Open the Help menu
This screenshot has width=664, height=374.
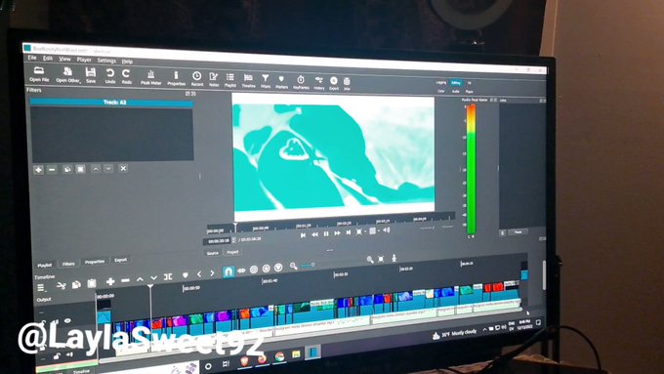tap(127, 62)
